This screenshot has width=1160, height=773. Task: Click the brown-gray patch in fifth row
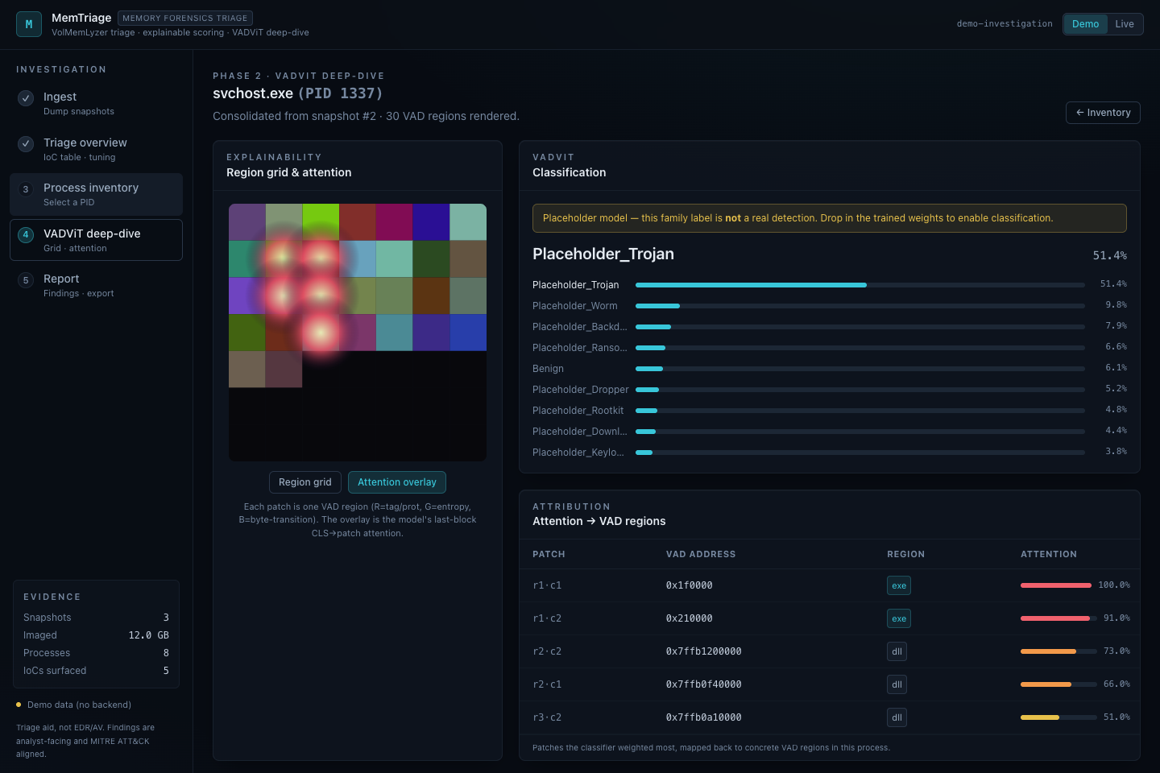pyautogui.click(x=247, y=370)
